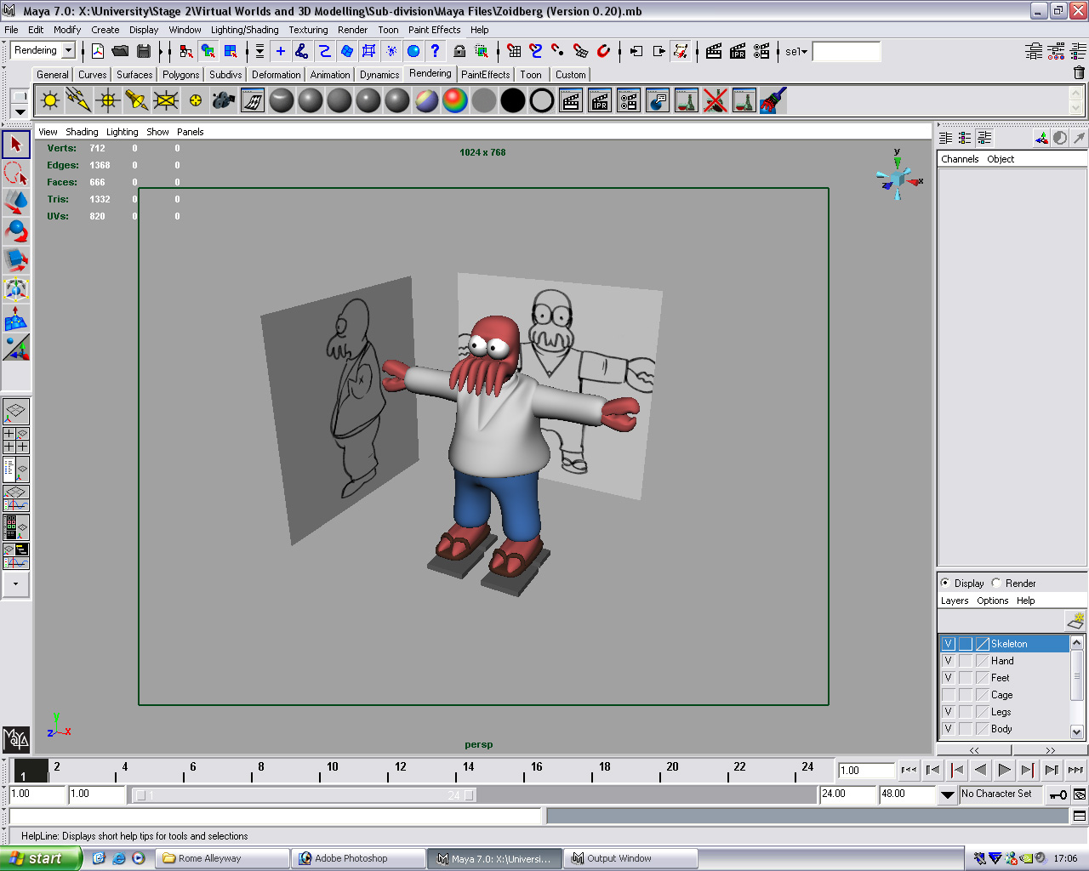Click the four-view layout icon
Image resolution: width=1089 pixels, height=871 pixels.
pos(16,441)
